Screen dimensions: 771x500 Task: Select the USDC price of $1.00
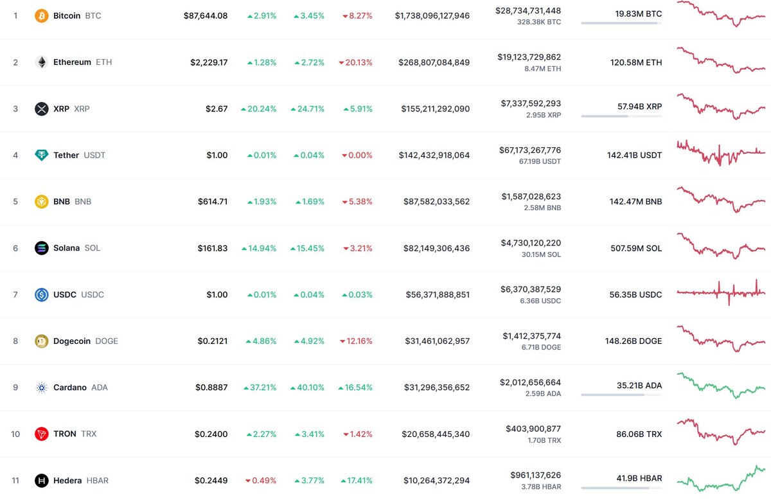(x=218, y=294)
